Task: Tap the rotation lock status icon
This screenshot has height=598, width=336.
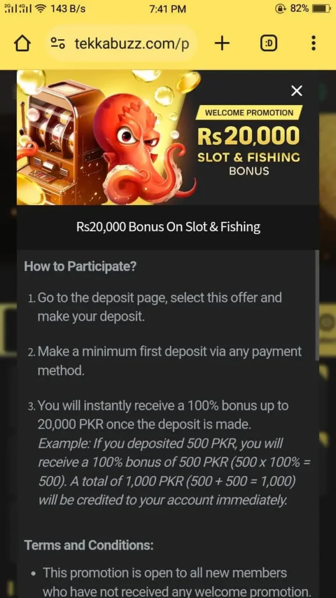Action: coord(280,8)
